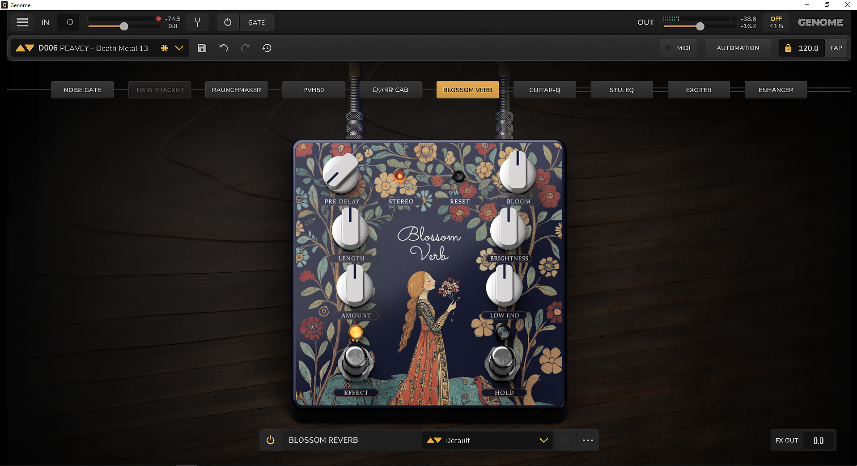
Task: Open the three-dot more options menu
Action: pyautogui.click(x=588, y=441)
